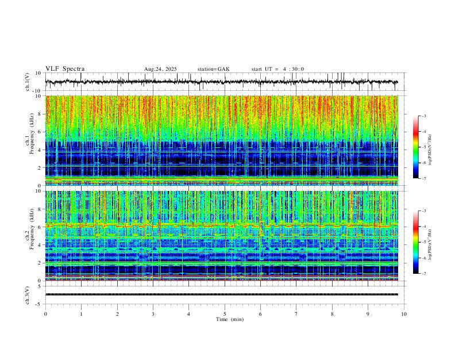Click the "6" kHz tick of ch.2 spectrogram
Screen dimensions: 455x352
(40, 227)
